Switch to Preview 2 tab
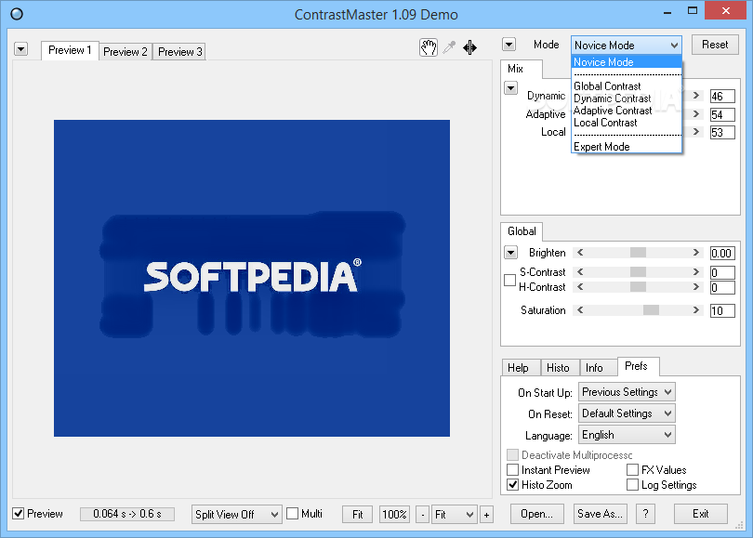753x538 pixels. 125,51
